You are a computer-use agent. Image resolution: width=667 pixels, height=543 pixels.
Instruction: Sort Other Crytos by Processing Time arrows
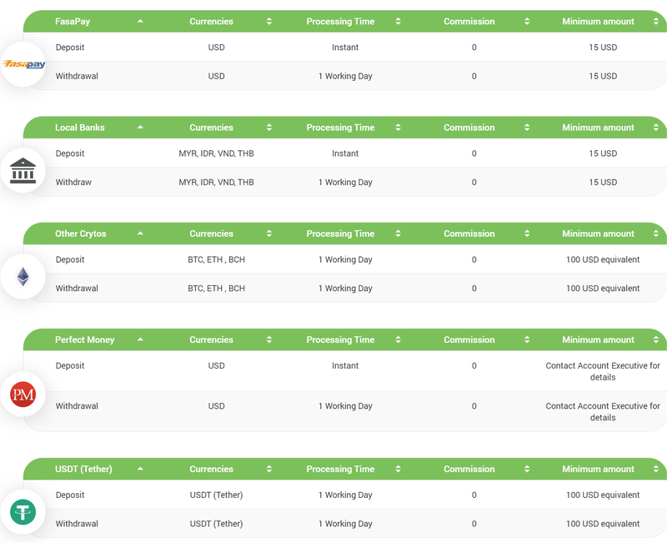398,234
